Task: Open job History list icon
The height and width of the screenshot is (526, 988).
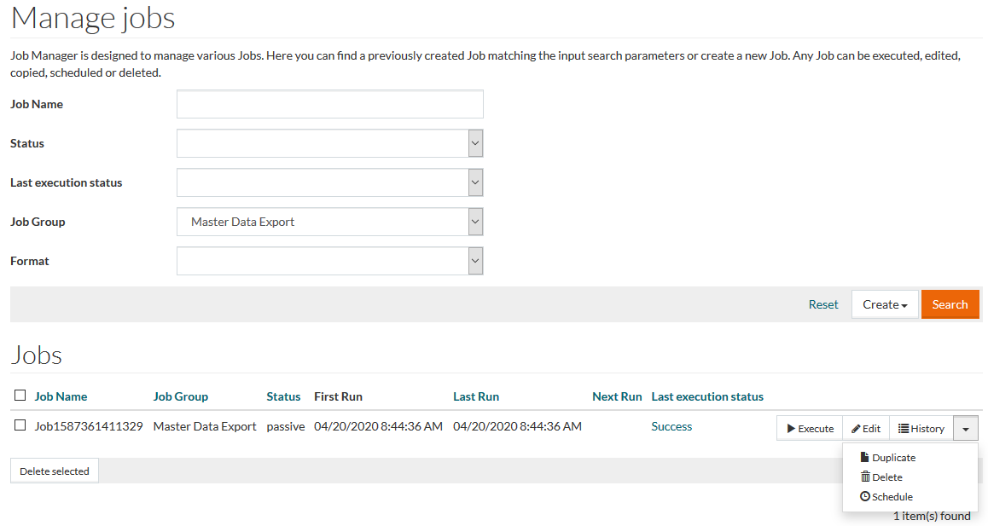Action: (904, 429)
